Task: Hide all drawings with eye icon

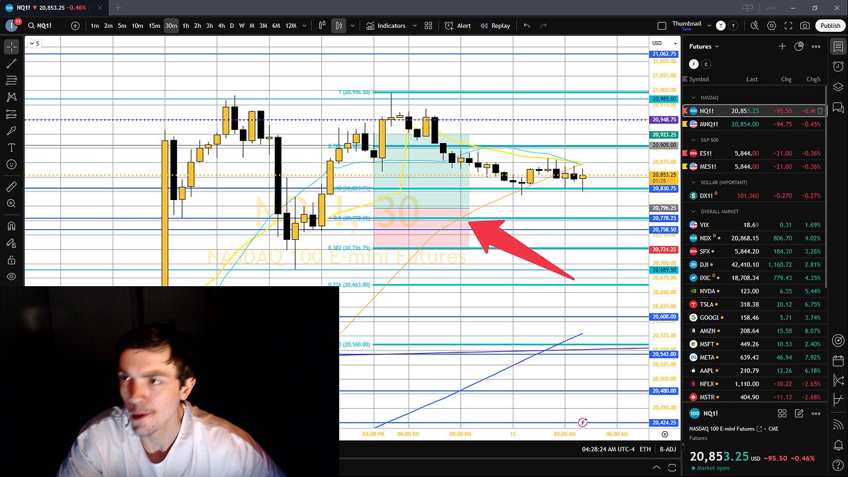Action: 11,276
